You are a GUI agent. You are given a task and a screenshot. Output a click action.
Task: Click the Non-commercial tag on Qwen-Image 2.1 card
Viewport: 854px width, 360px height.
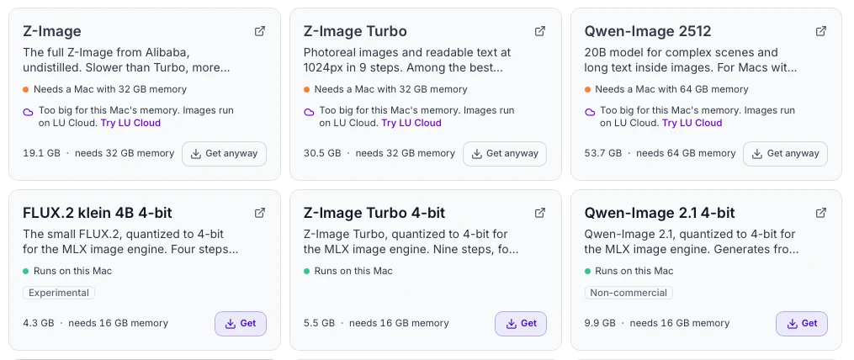[x=629, y=293]
